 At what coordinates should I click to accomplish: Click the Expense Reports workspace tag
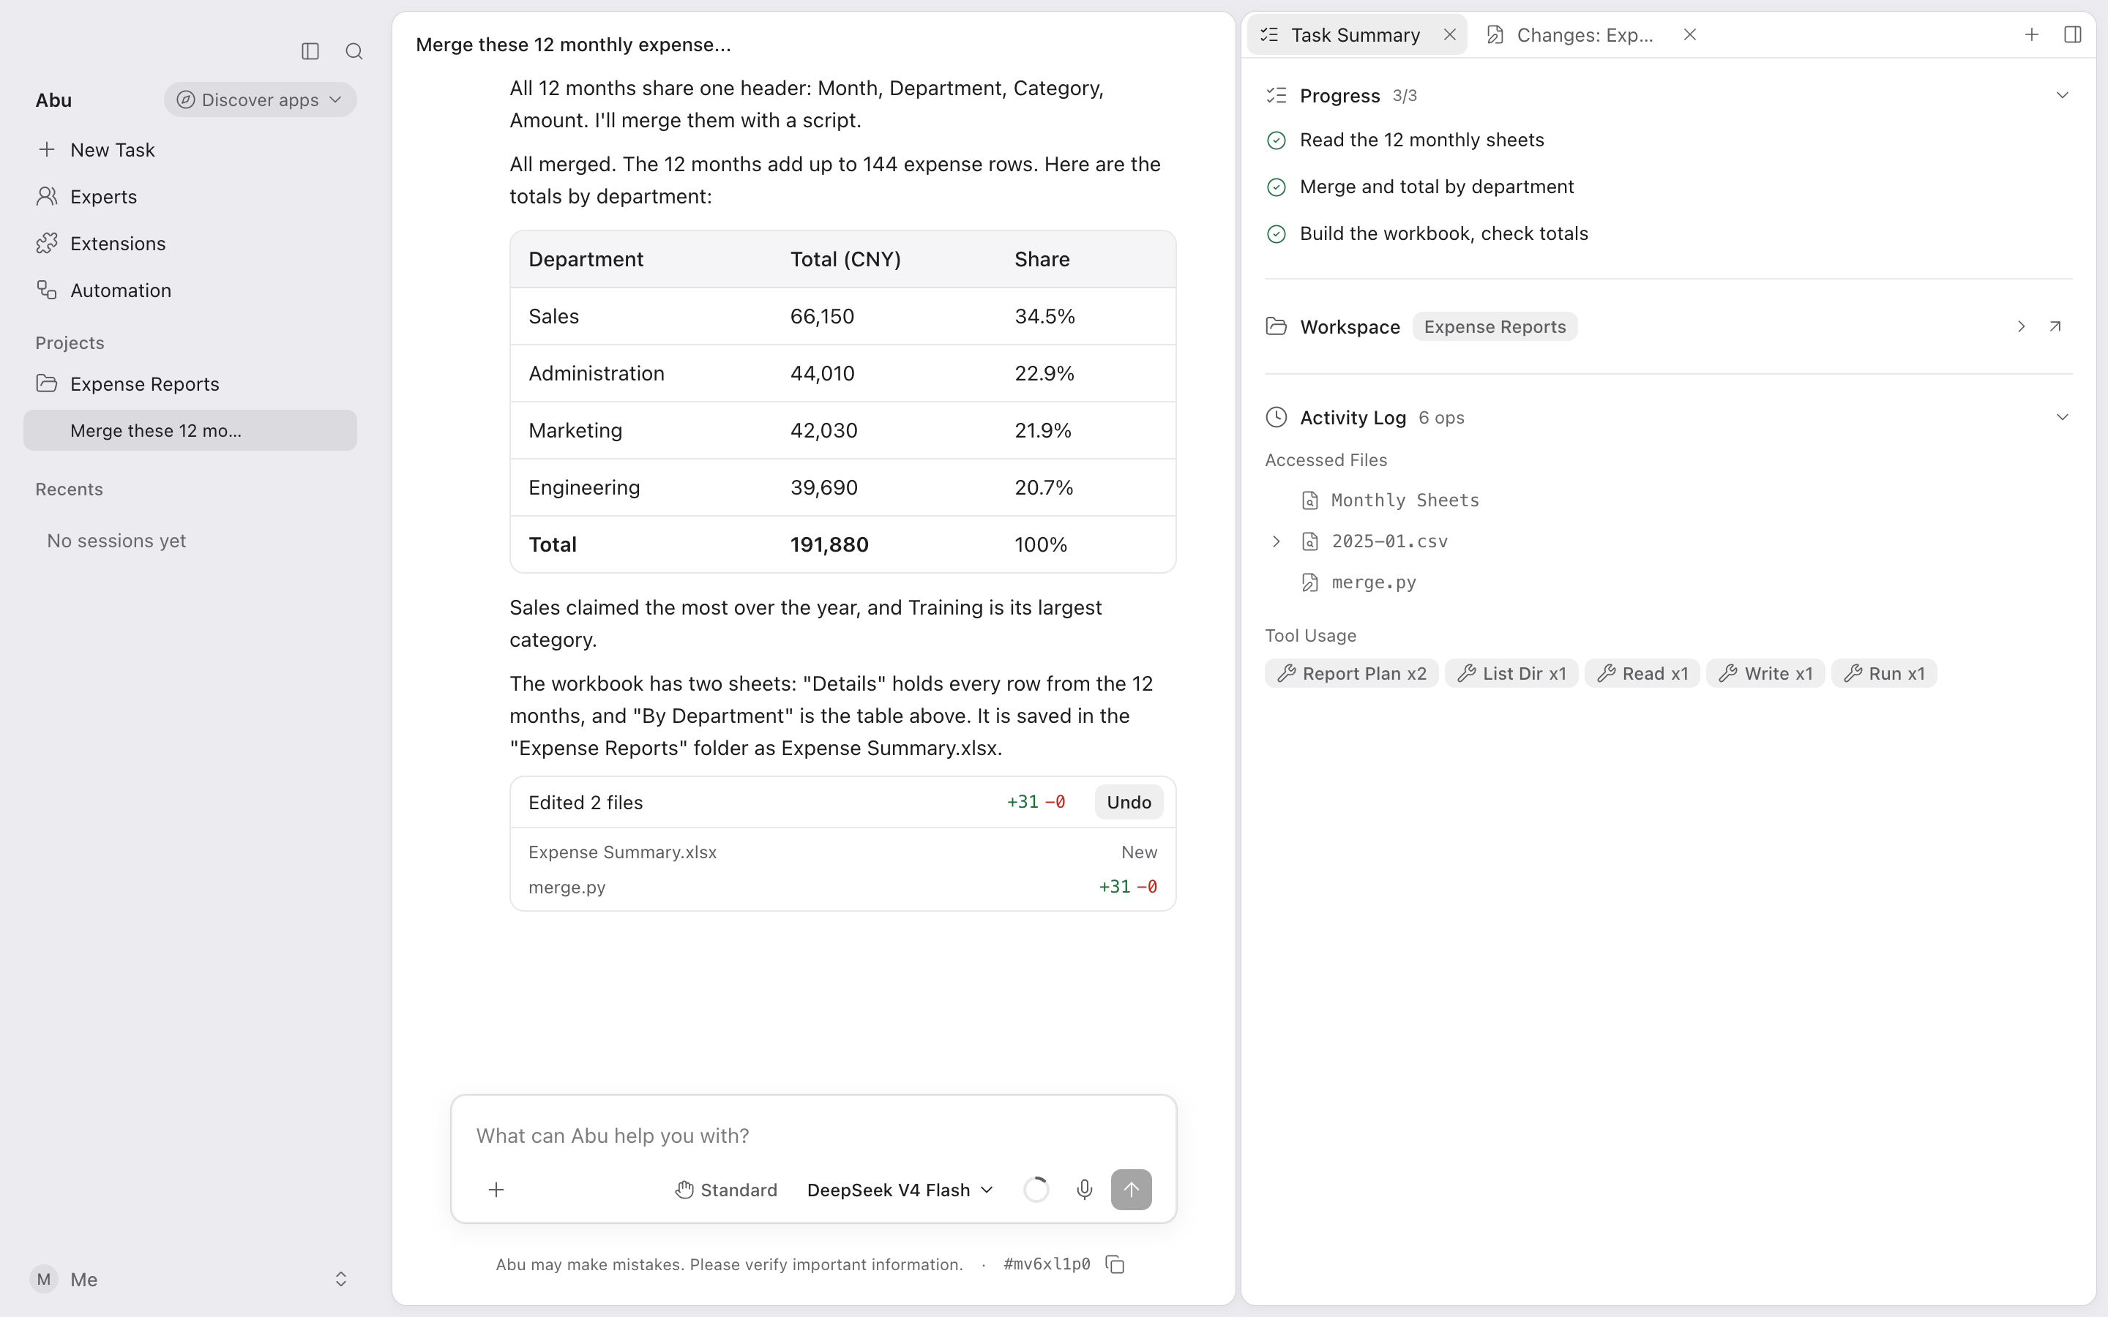(1495, 326)
